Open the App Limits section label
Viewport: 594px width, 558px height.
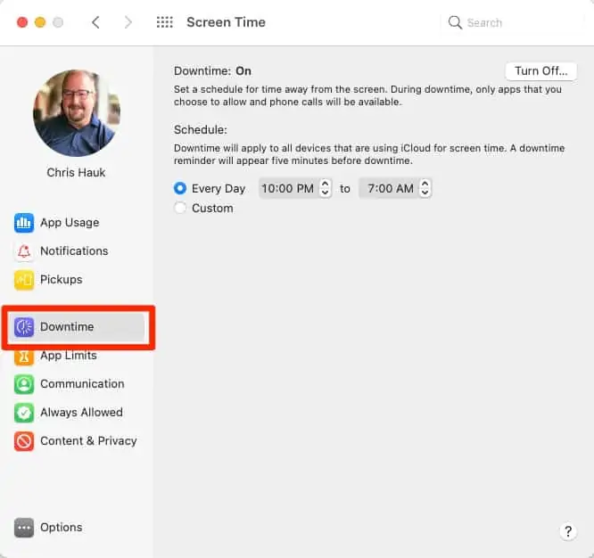click(69, 356)
